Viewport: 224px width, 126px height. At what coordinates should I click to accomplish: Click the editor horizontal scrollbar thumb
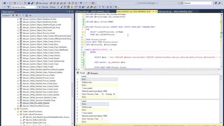coord(114,69)
